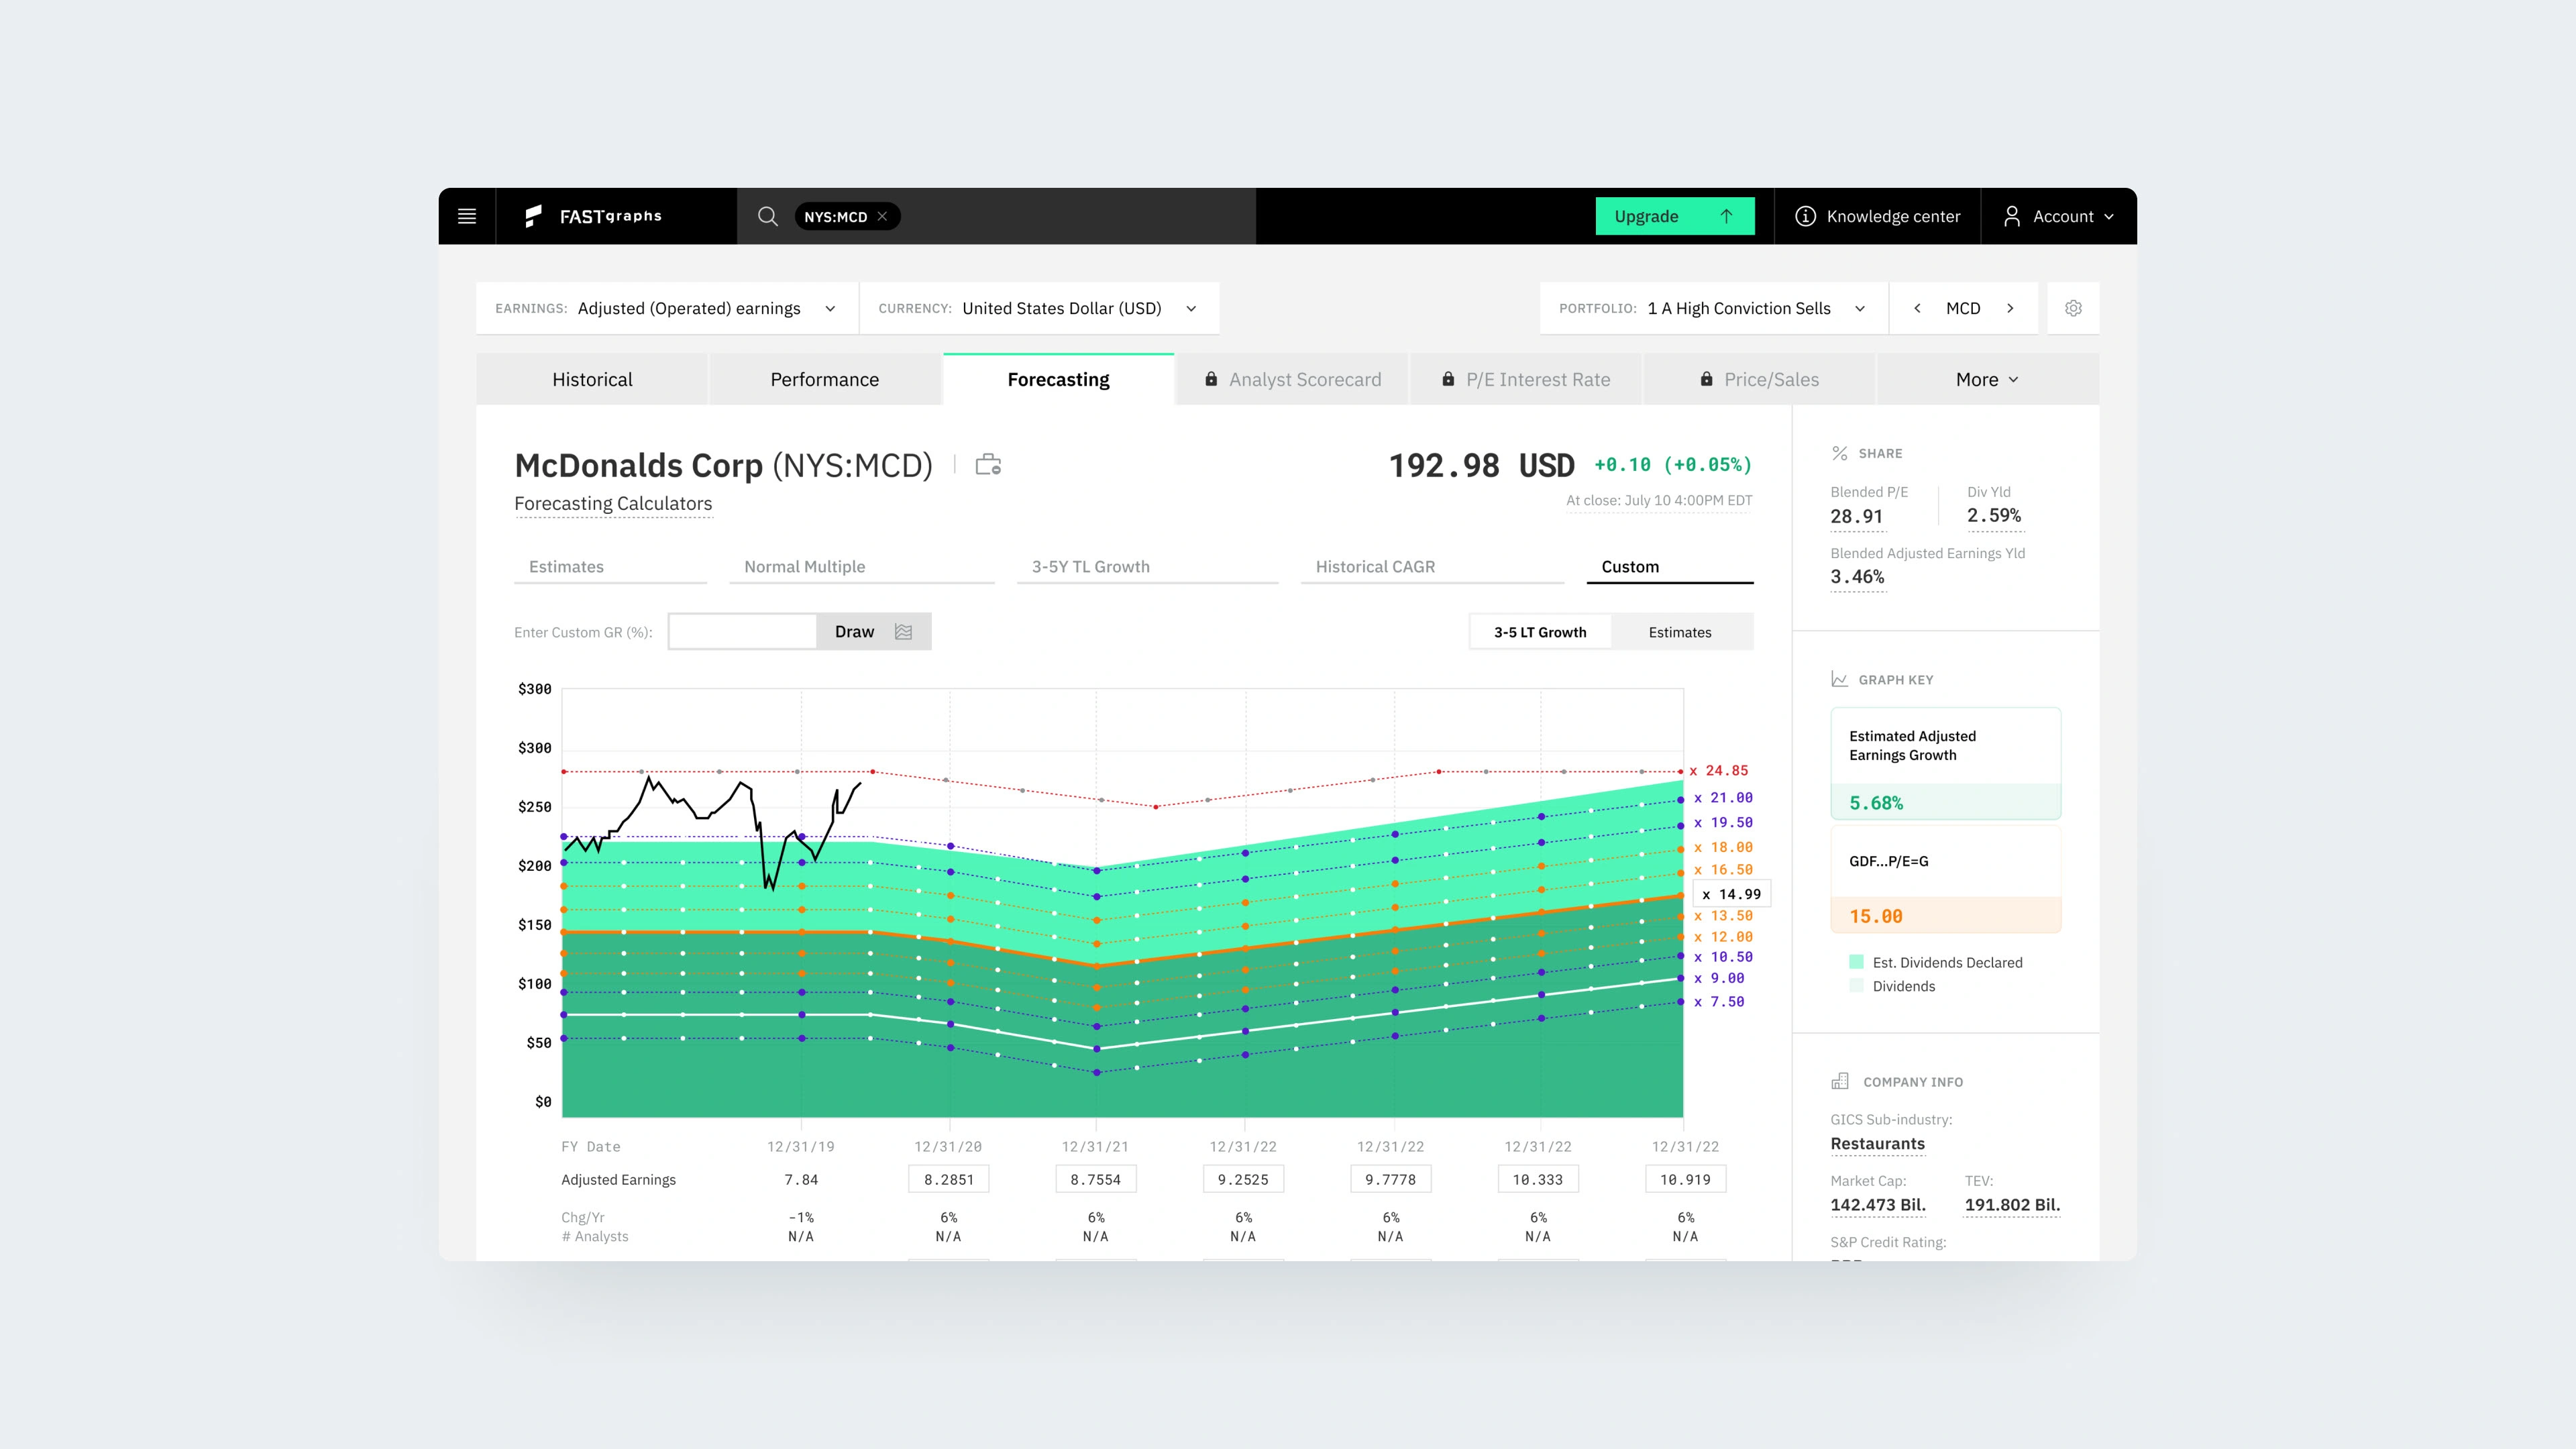This screenshot has width=2576, height=1449.
Task: Open the locked Price/Sales tab
Action: coord(1759,379)
